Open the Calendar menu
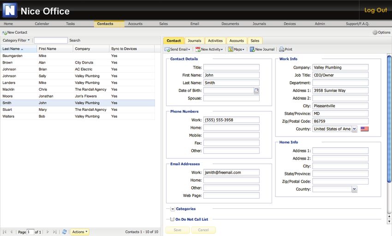The width and height of the screenshot is (392, 236). pyautogui.click(x=42, y=24)
